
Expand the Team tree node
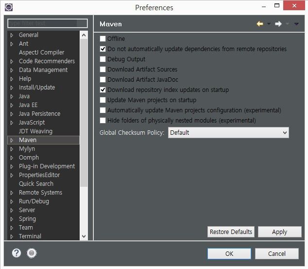12,228
